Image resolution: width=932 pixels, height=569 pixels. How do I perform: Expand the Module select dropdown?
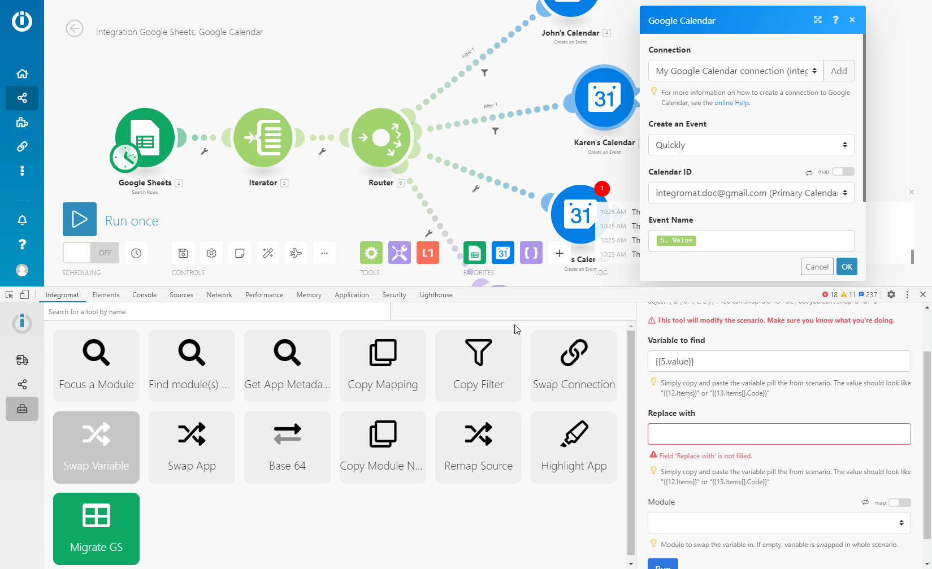point(779,523)
